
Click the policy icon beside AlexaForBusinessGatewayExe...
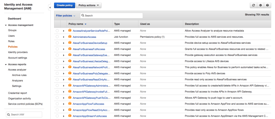[x=70, y=55]
